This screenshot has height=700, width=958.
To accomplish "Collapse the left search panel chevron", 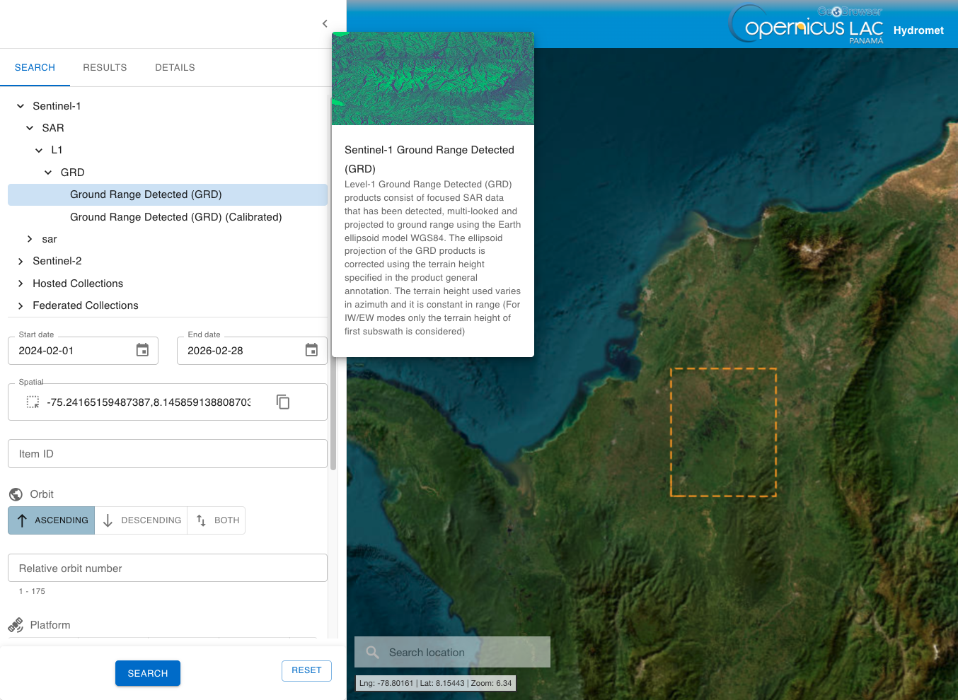I will 325,23.
